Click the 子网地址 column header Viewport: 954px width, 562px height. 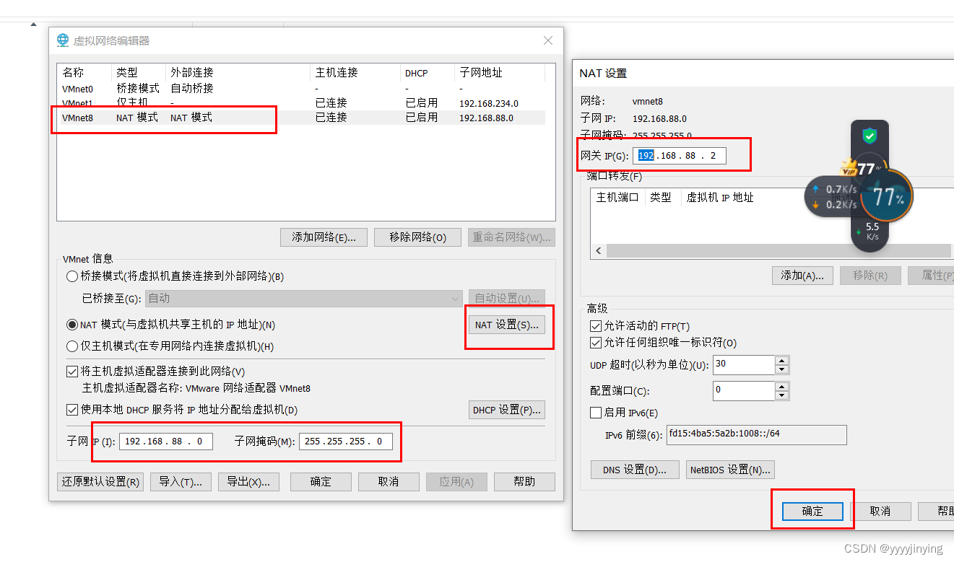pyautogui.click(x=500, y=73)
